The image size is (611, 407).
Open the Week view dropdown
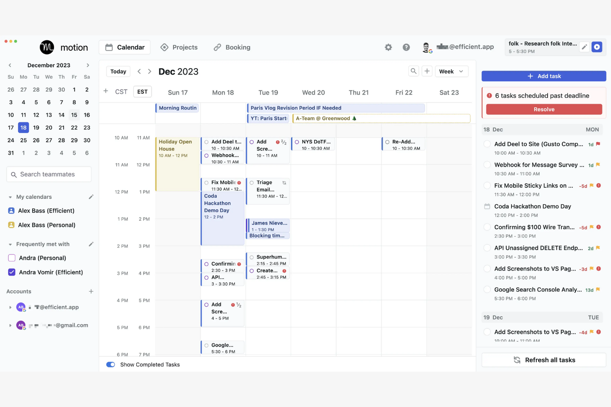click(451, 71)
